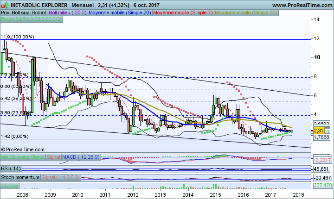Click the Stoch momentum label

[x=20, y=177]
